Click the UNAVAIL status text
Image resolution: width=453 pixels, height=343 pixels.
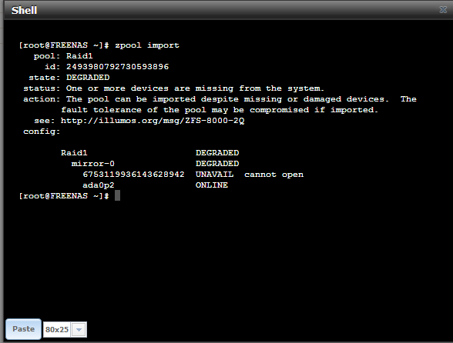point(214,175)
